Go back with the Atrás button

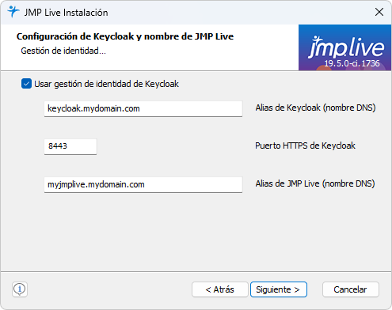tap(220, 289)
